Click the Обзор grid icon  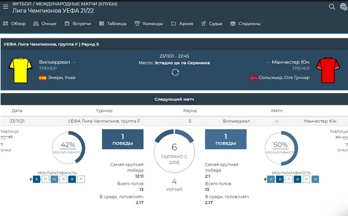tap(6, 24)
